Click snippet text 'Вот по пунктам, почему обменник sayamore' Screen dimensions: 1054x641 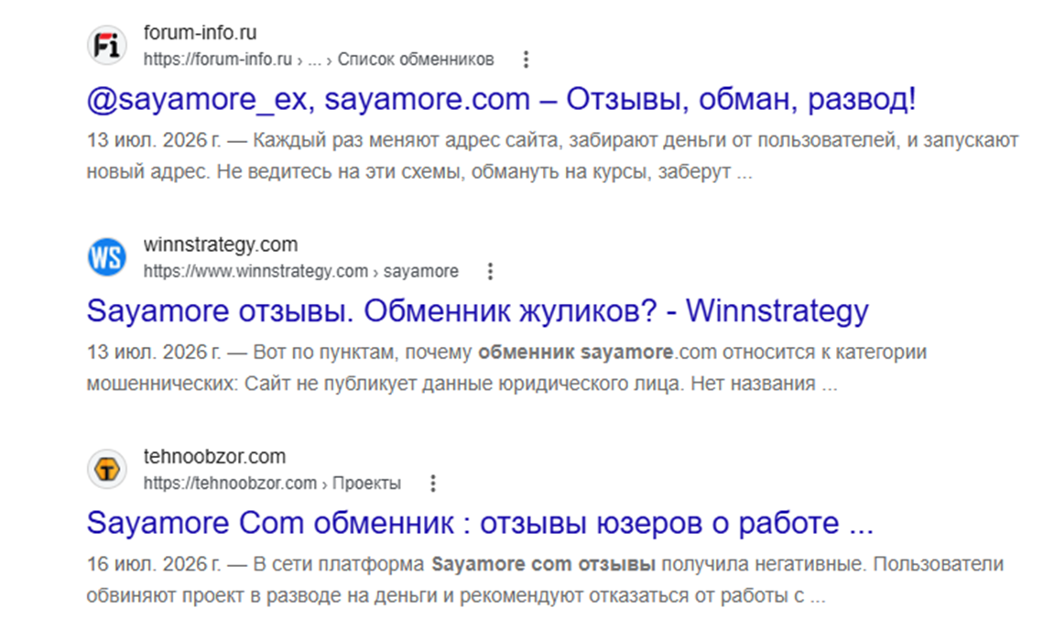(463, 352)
